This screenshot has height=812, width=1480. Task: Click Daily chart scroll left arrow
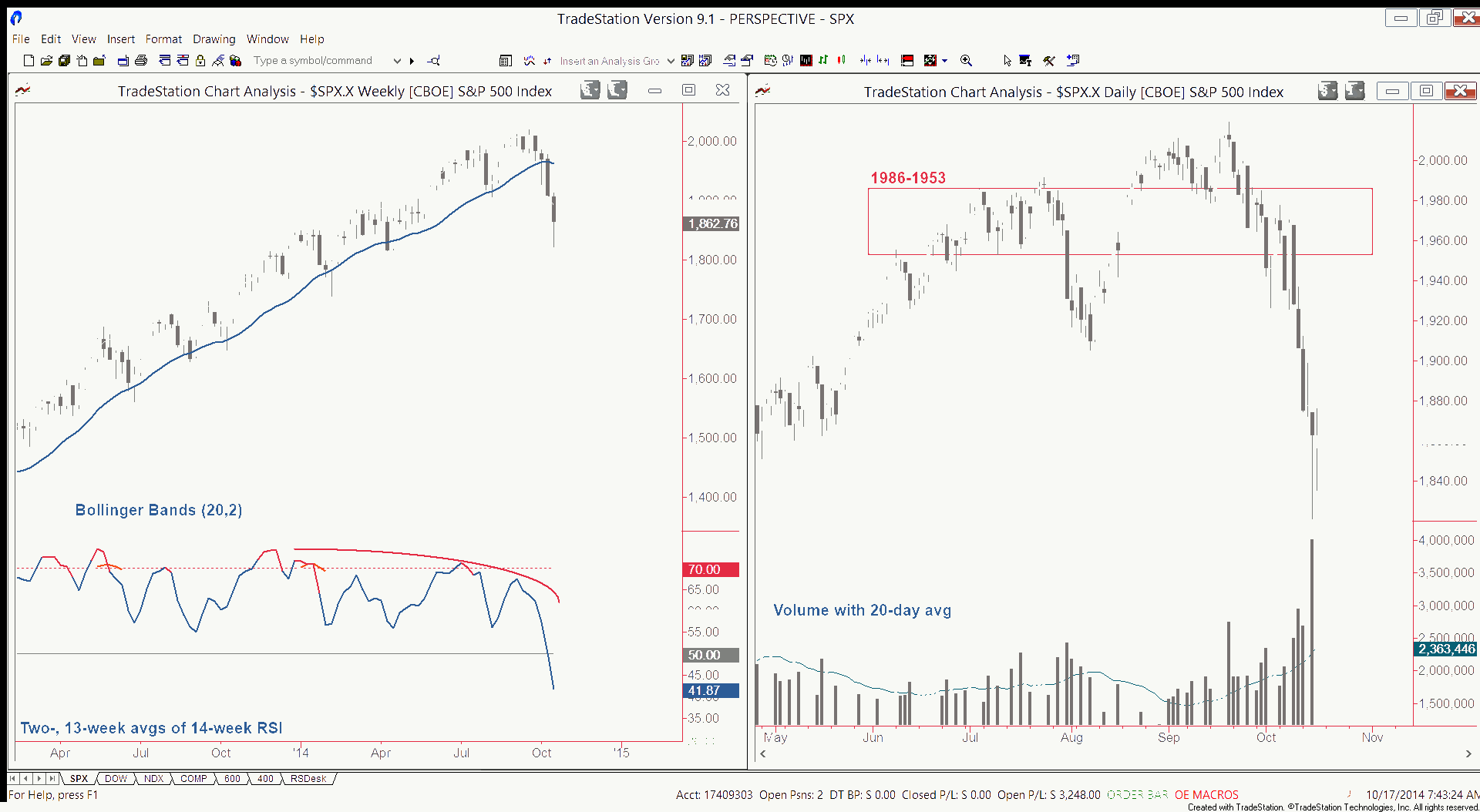pyautogui.click(x=762, y=753)
